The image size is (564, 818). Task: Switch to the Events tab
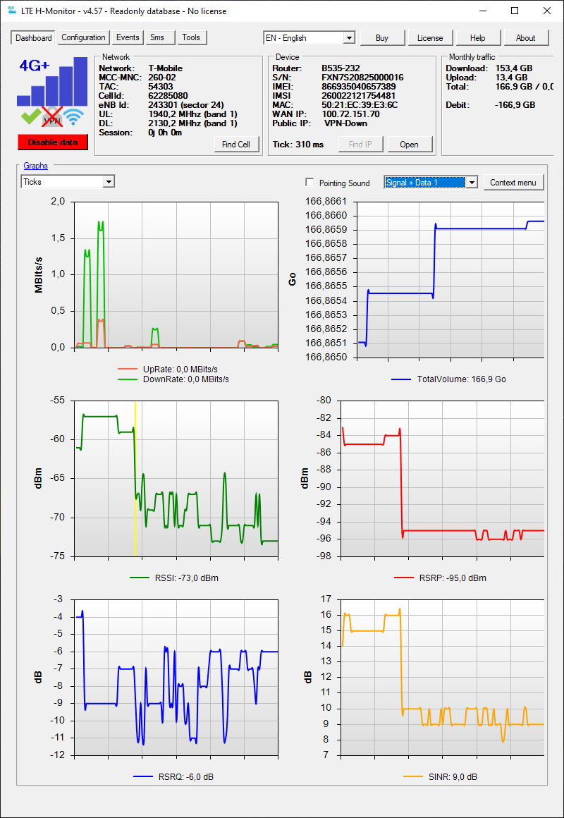pyautogui.click(x=128, y=37)
